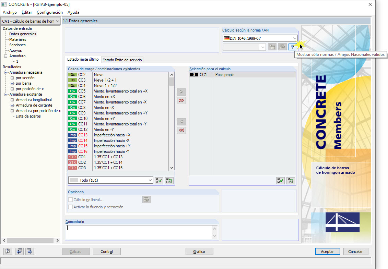388x269 pixels.
Task: Click navigator horizontal scrollbar right arrow
Action: click(57, 240)
